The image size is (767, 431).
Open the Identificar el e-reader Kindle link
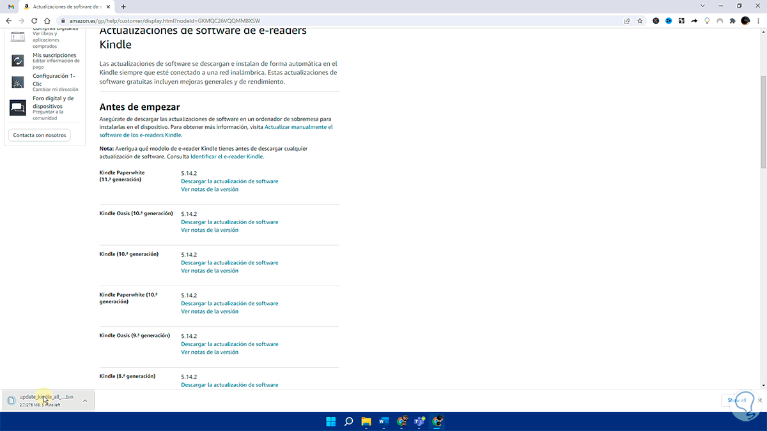click(227, 156)
